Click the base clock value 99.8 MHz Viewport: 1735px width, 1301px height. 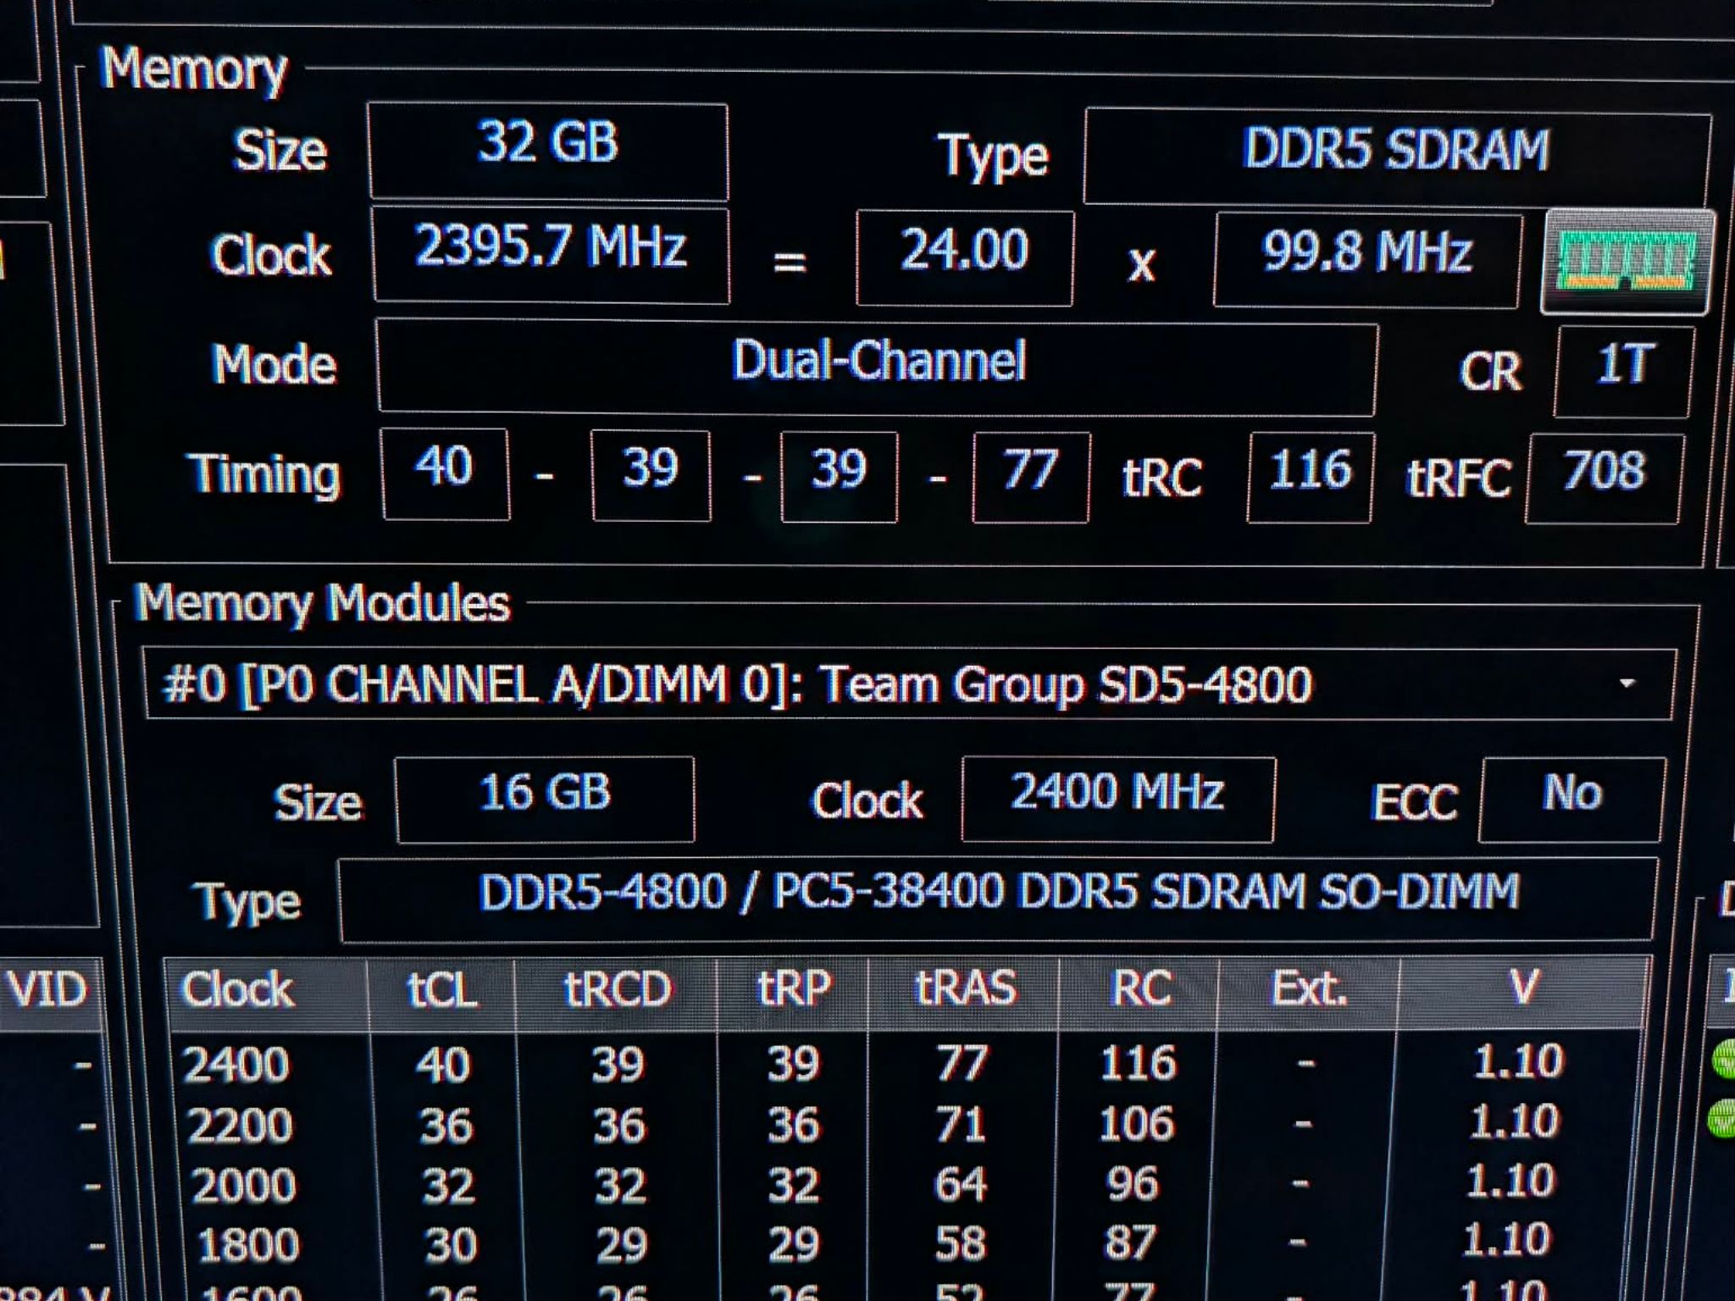1366,260
